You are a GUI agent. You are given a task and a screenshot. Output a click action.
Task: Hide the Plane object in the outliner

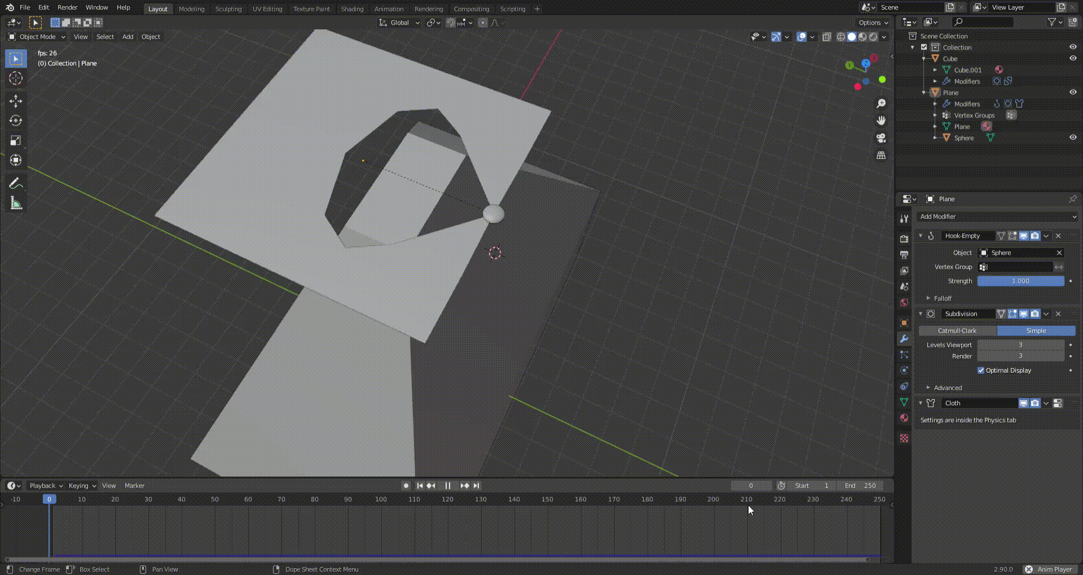pos(1073,92)
